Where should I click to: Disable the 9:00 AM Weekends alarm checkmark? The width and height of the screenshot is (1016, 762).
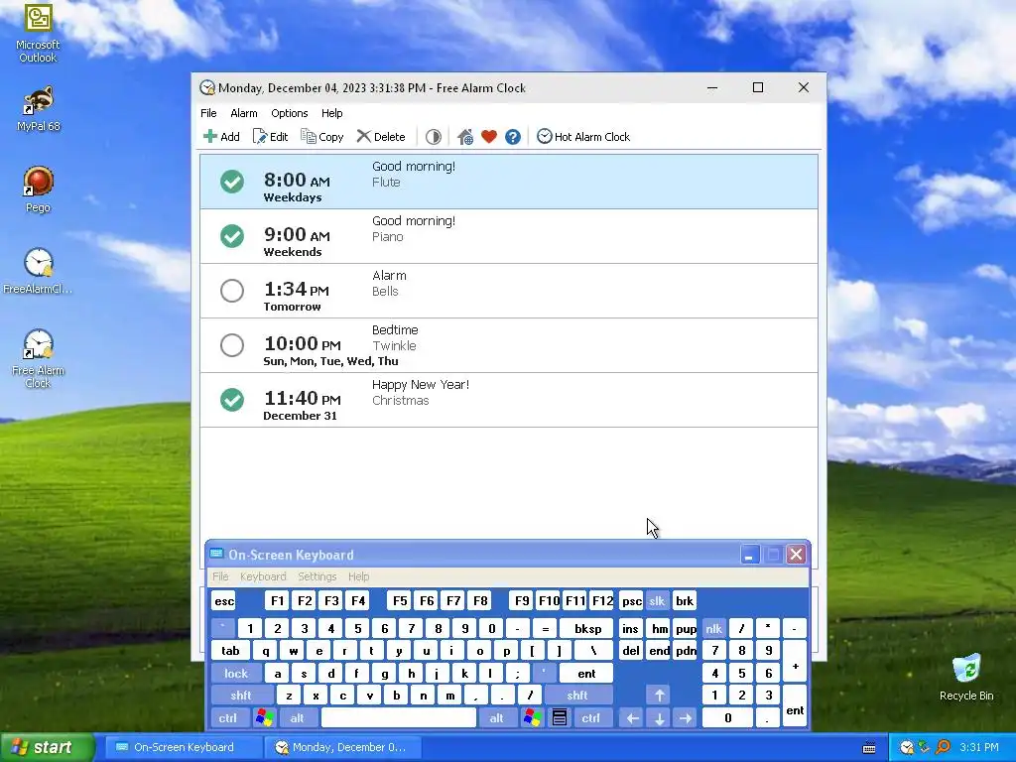[x=232, y=236]
